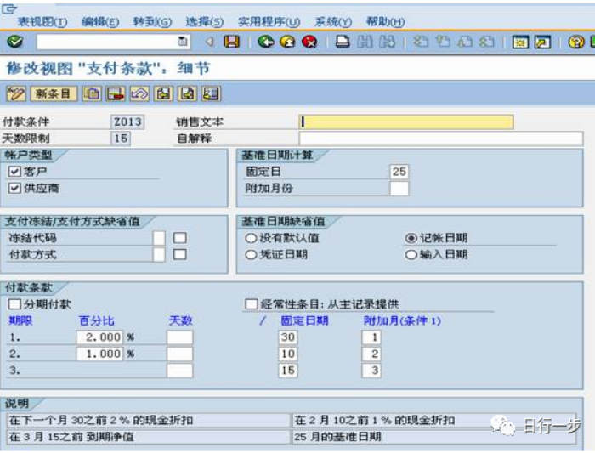Click the term 1 天数 field

pos(180,337)
